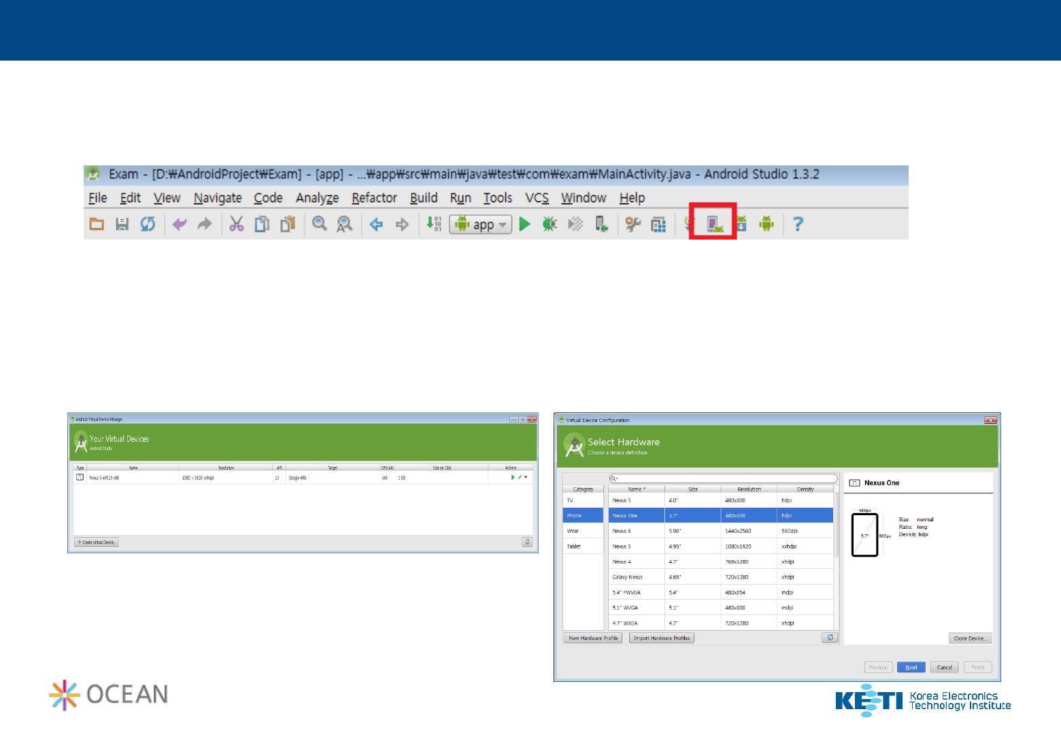Open the VCS menu
The image size is (1061, 735).
click(x=537, y=198)
